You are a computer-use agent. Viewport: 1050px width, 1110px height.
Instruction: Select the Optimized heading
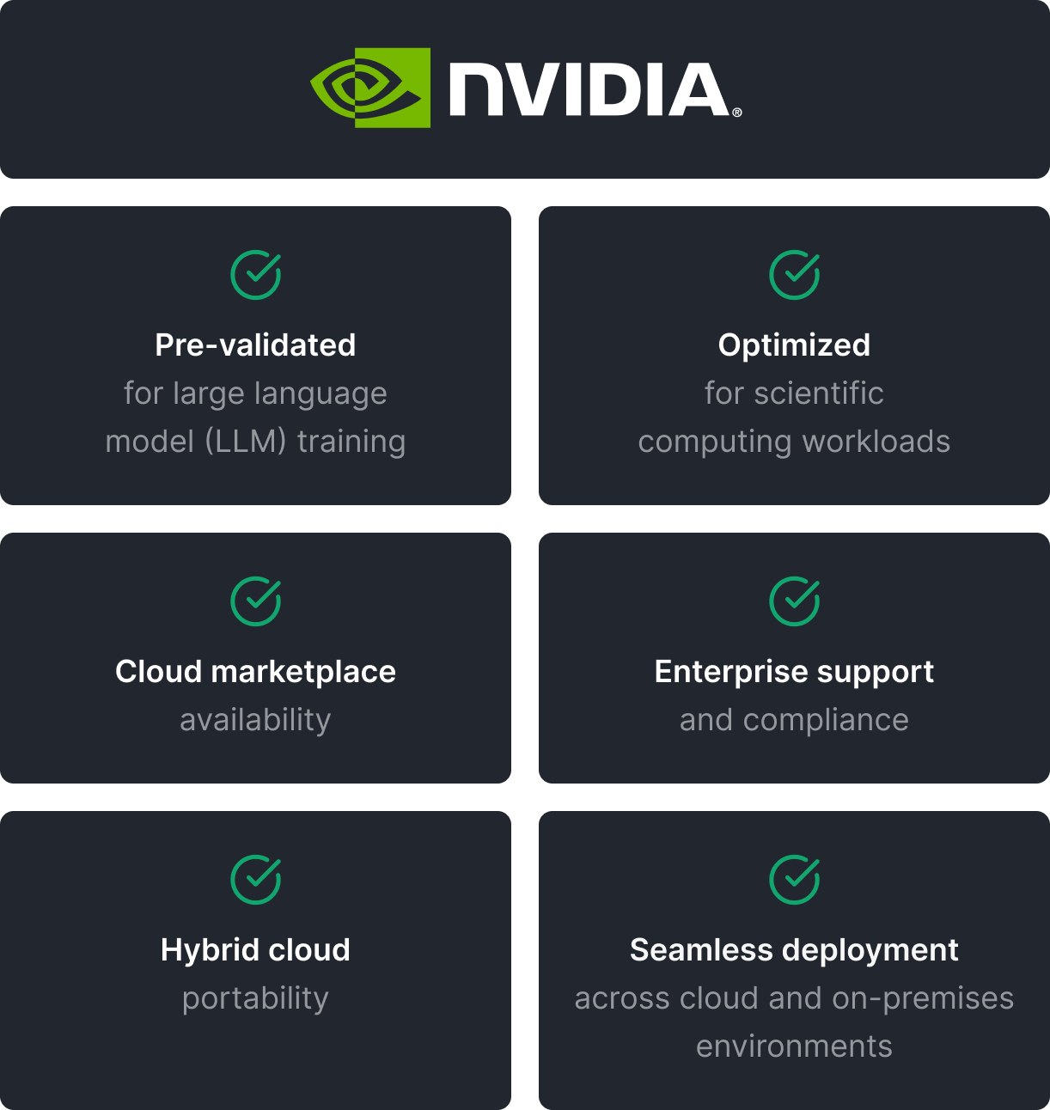pos(794,345)
